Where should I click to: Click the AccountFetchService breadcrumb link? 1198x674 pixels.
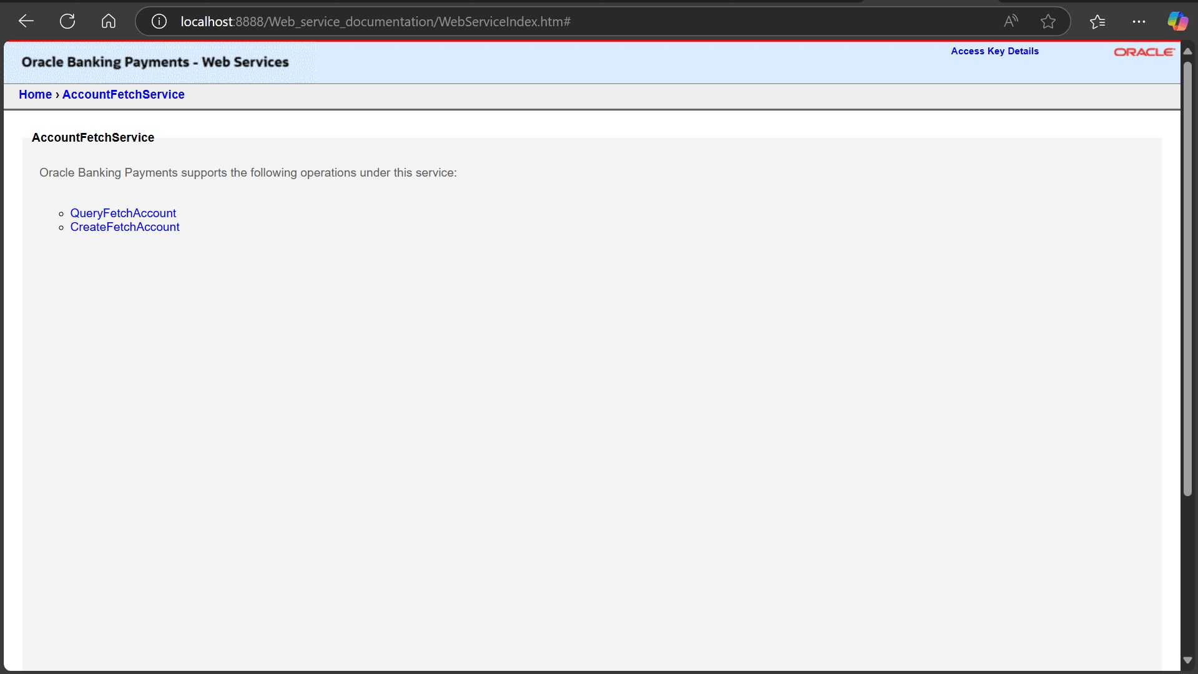[124, 94]
